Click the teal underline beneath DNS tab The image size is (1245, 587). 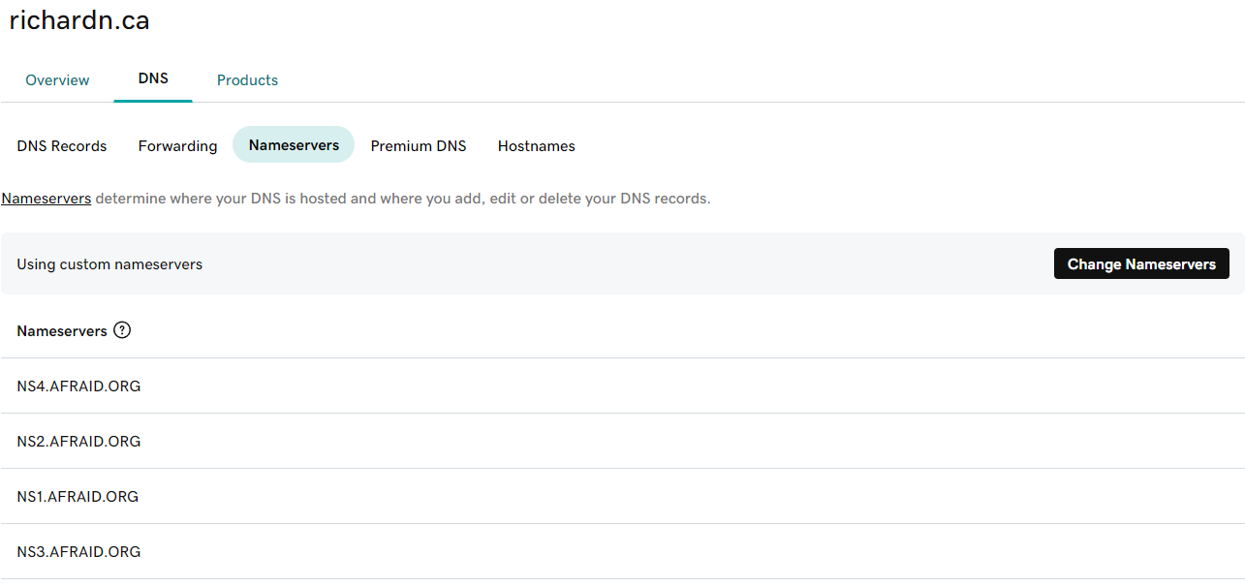point(153,100)
